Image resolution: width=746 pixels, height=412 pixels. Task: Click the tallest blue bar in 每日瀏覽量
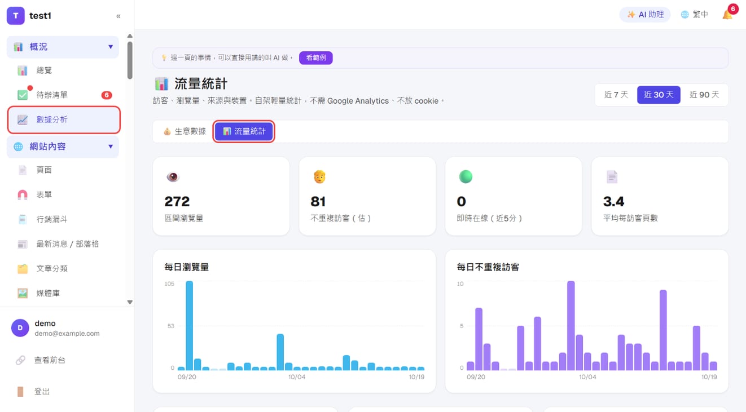190,326
